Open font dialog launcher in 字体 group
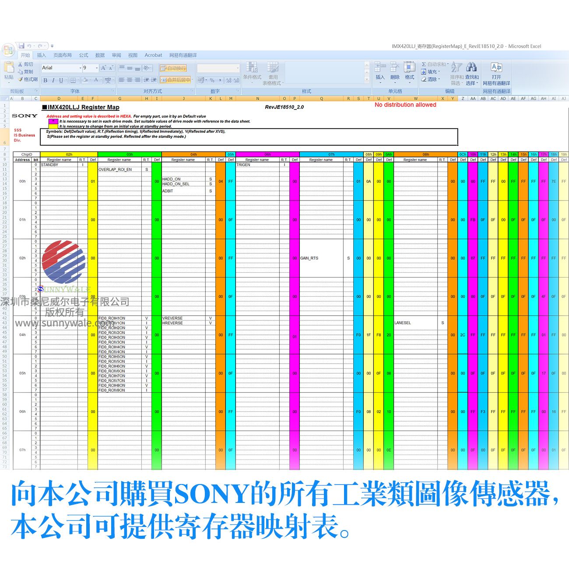The height and width of the screenshot is (569, 569). point(113,91)
